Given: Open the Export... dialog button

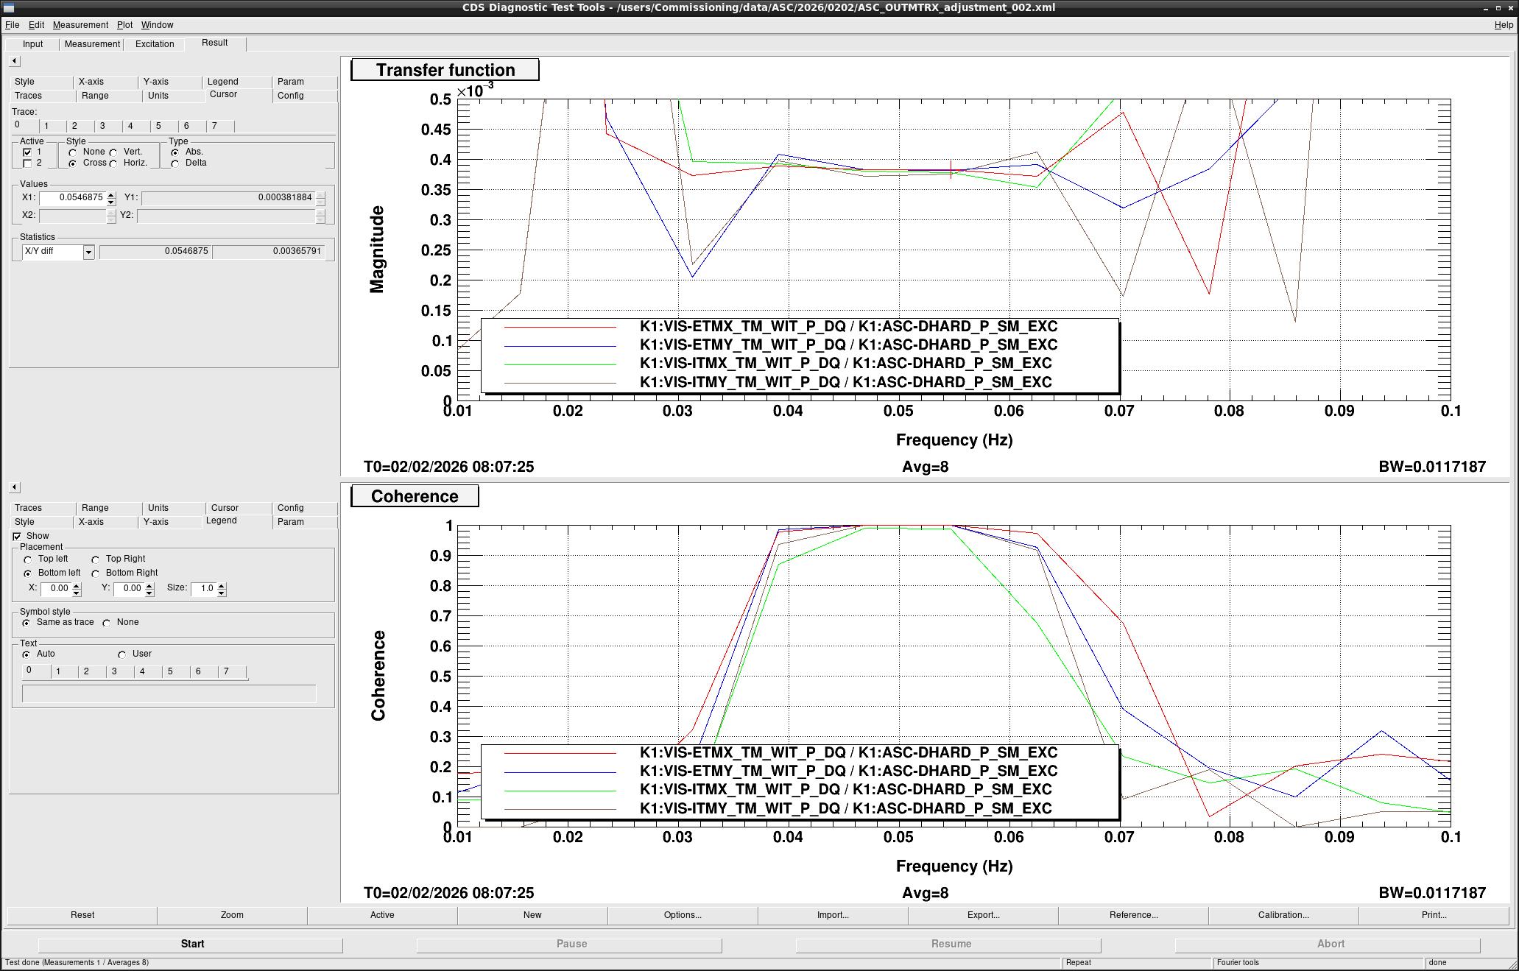Looking at the screenshot, I should [x=983, y=915].
